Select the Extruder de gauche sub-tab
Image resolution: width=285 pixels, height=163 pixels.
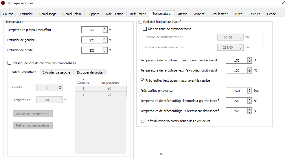tap(56, 72)
